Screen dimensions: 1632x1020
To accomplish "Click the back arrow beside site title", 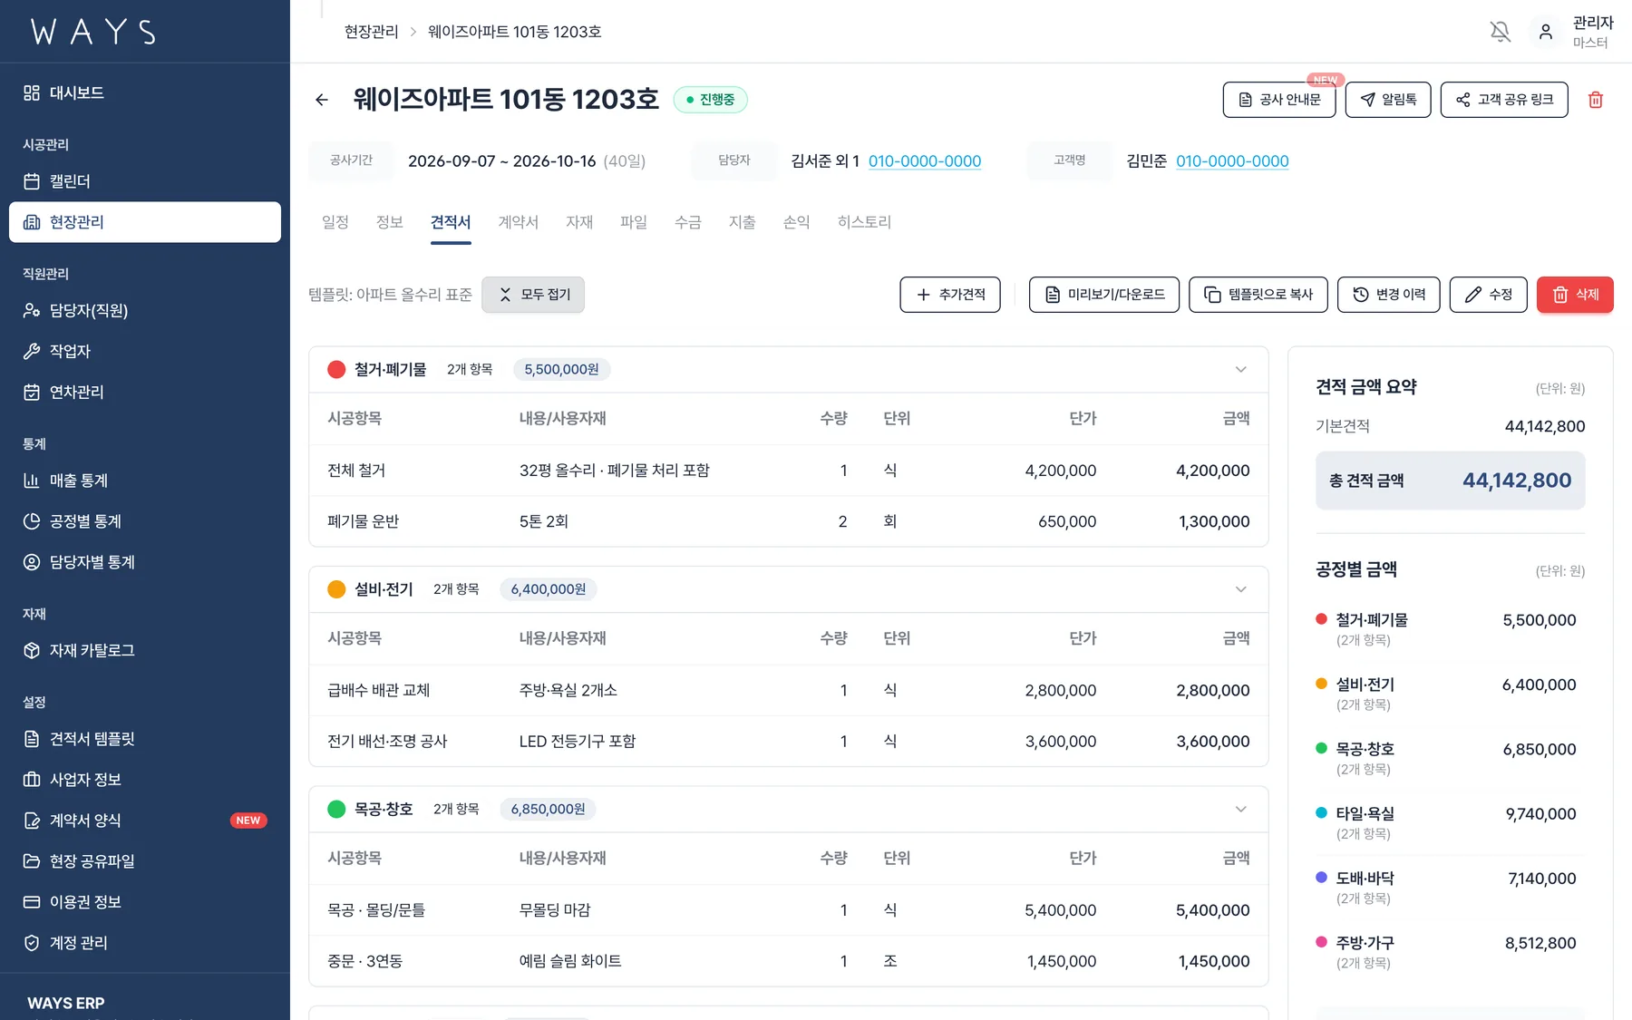I will tap(322, 100).
